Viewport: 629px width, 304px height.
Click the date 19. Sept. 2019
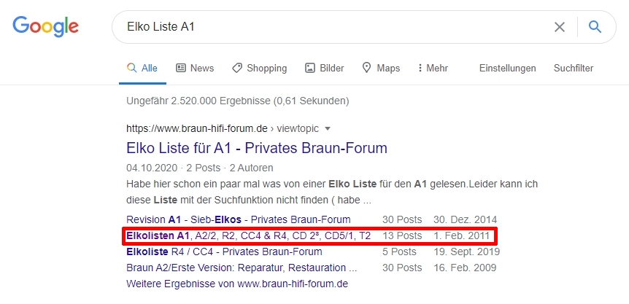click(466, 252)
